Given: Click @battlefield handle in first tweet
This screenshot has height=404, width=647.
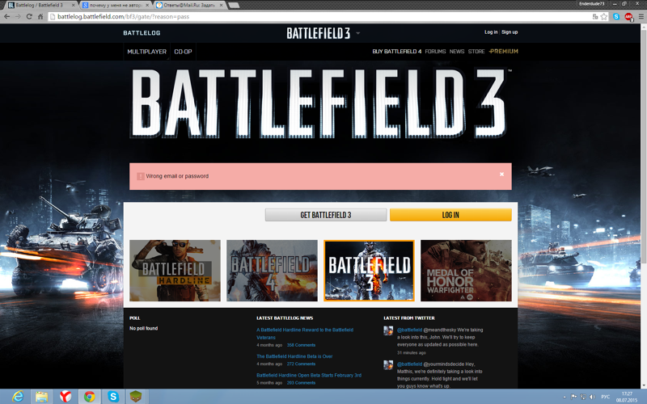Looking at the screenshot, I should click(409, 330).
